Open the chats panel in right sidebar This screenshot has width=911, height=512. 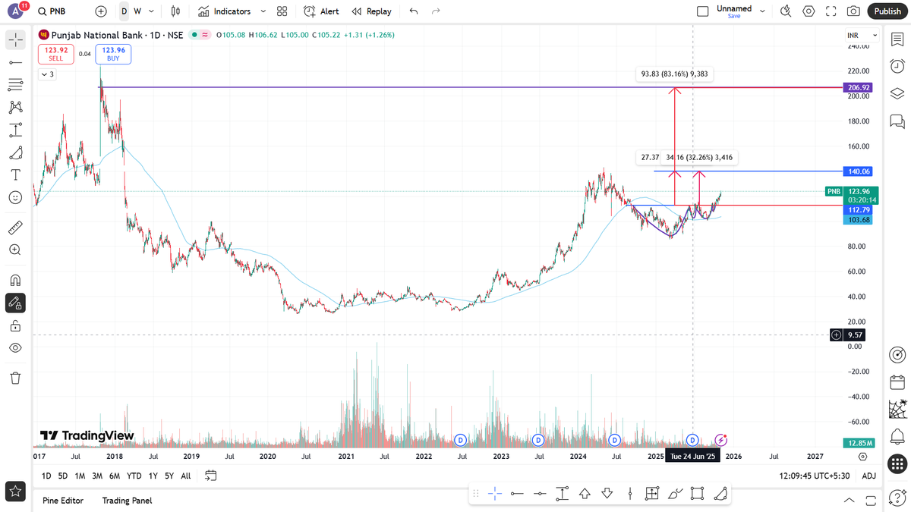click(897, 121)
